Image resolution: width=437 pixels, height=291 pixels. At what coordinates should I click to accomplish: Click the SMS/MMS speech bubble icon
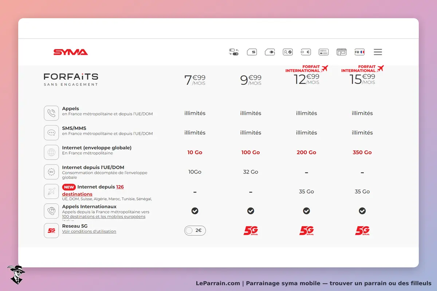click(51, 133)
